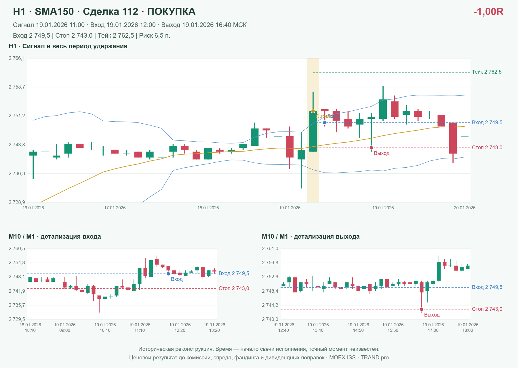
Task: Click the title 'H1 · SMA150 · Сделка 112 · ПОКУПКА'
Action: coord(104,11)
